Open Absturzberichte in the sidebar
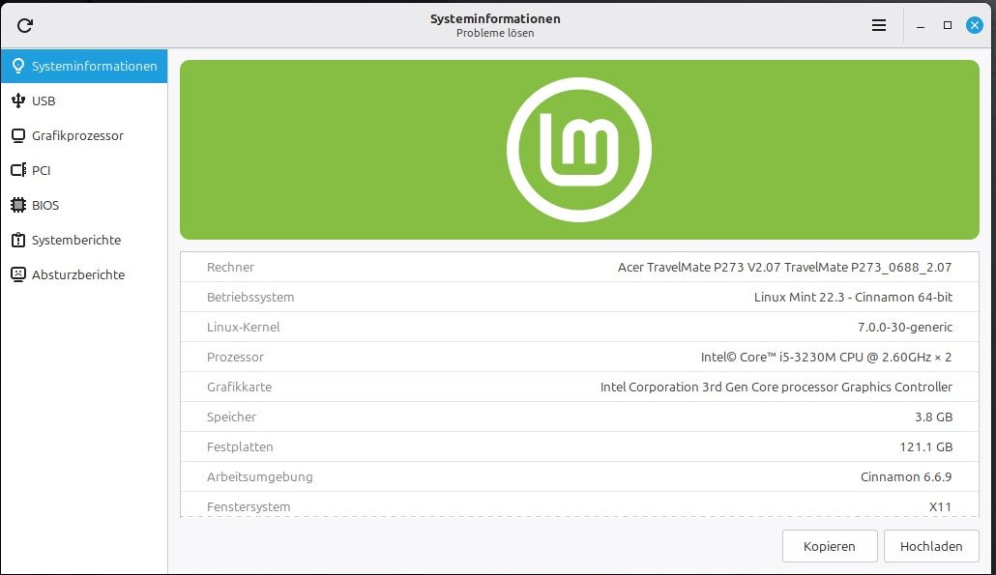 (x=84, y=274)
